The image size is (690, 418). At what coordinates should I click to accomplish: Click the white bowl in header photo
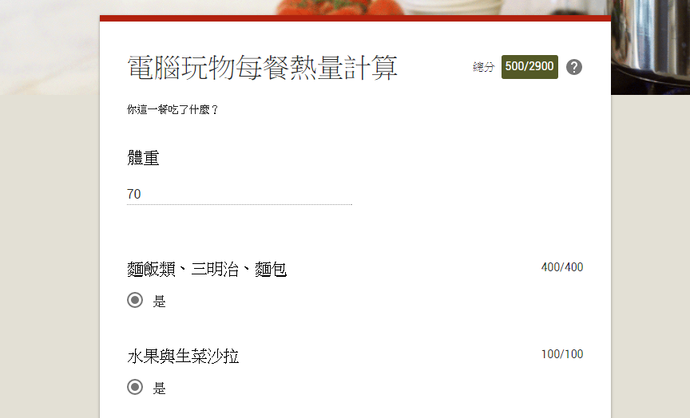[454, 6]
